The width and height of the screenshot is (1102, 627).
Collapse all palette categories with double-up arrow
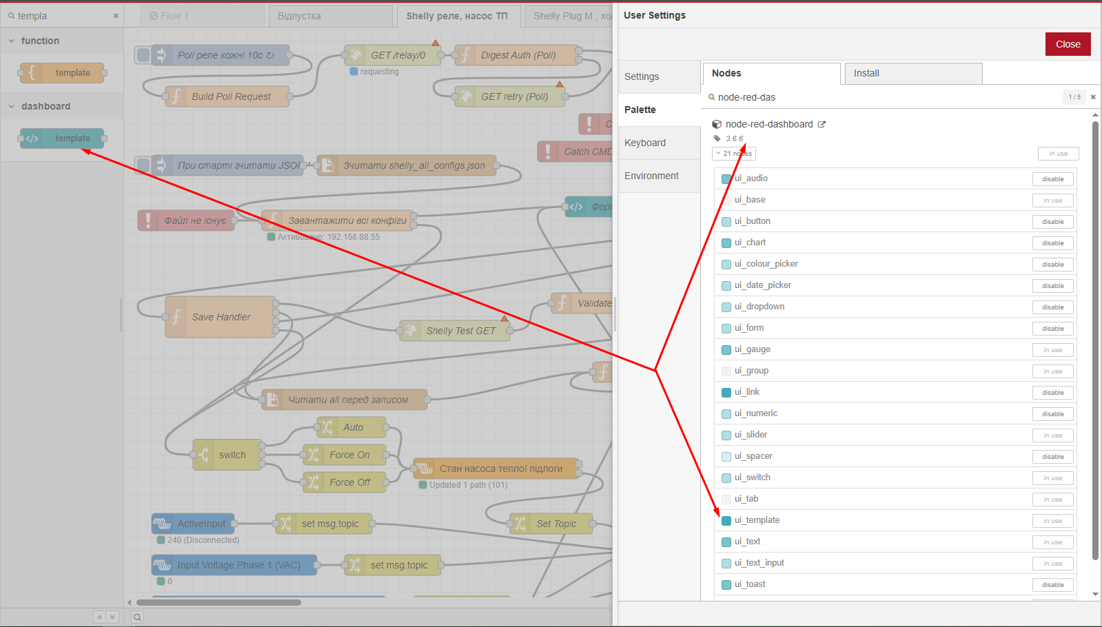click(100, 617)
